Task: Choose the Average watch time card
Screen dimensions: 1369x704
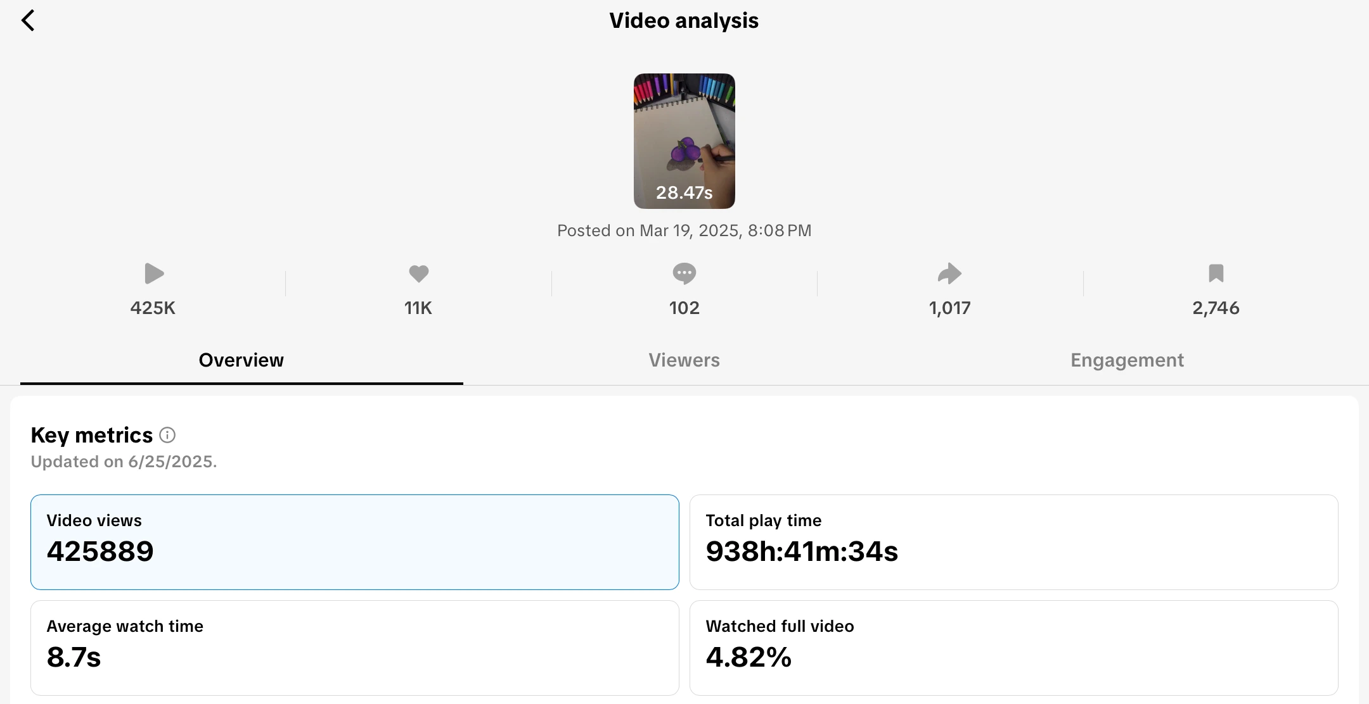Action: 354,648
